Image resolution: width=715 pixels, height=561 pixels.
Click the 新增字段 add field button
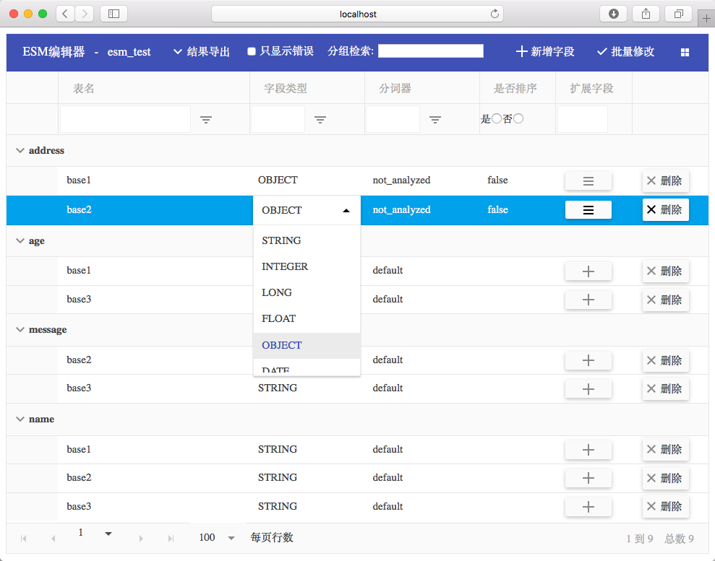[545, 51]
